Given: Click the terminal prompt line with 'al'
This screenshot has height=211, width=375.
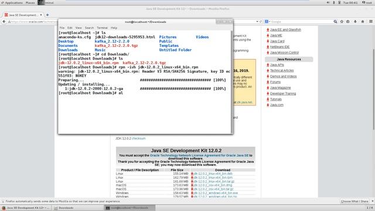Looking at the screenshot, I should click(x=91, y=93).
